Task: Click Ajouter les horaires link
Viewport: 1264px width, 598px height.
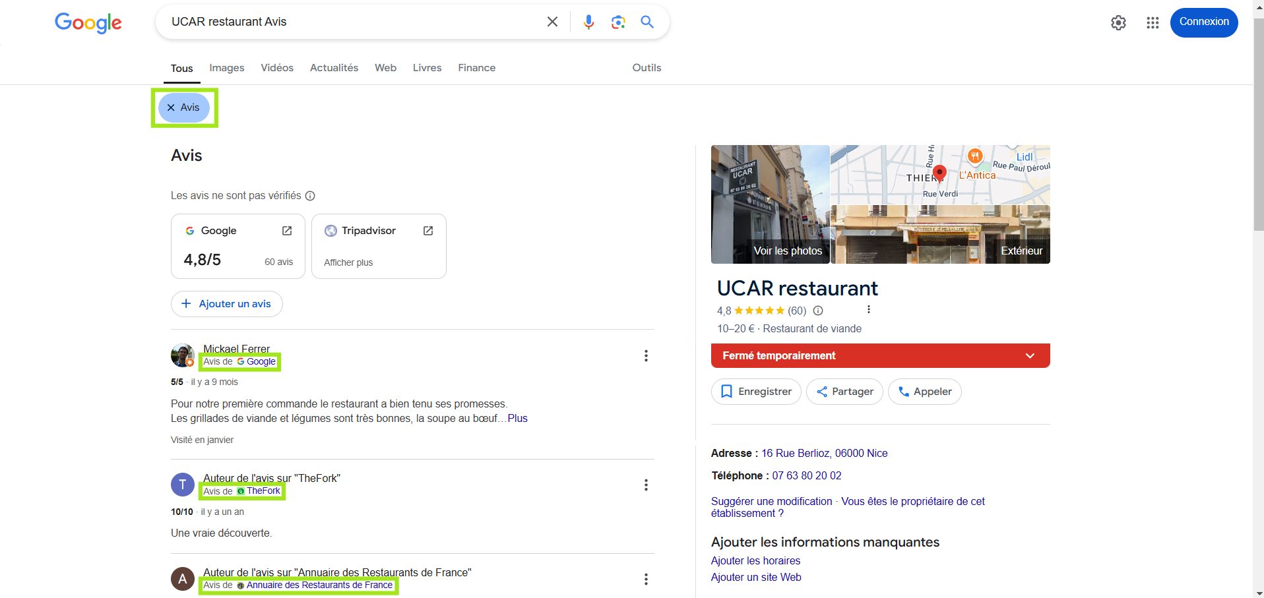Action: 755,561
